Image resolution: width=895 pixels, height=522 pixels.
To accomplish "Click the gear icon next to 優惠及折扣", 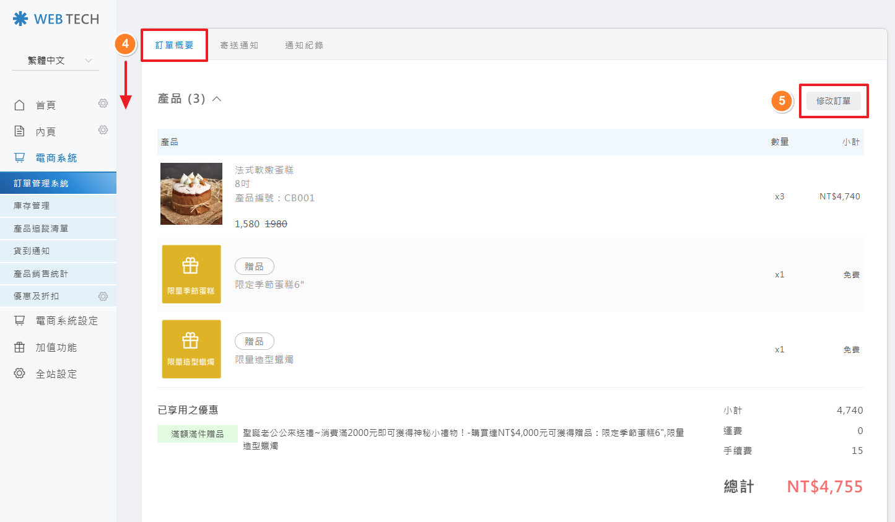I will click(x=103, y=296).
